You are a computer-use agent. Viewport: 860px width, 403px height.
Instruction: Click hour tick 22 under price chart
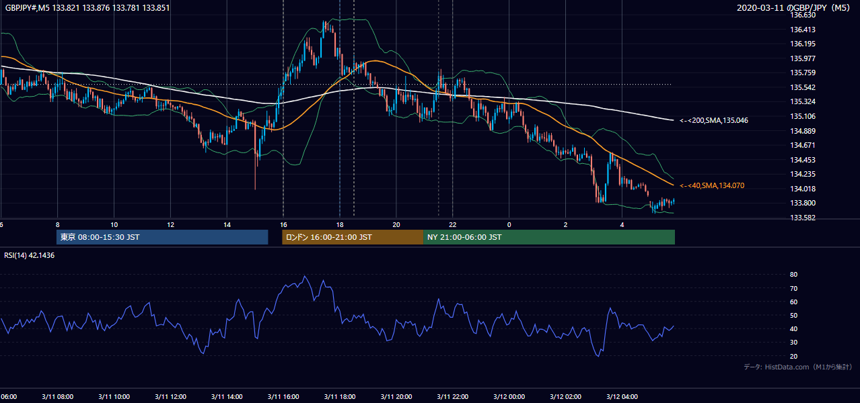click(x=453, y=225)
